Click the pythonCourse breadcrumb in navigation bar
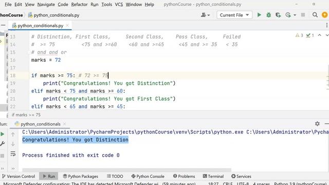The width and height of the screenshot is (329, 185). coord(11,15)
